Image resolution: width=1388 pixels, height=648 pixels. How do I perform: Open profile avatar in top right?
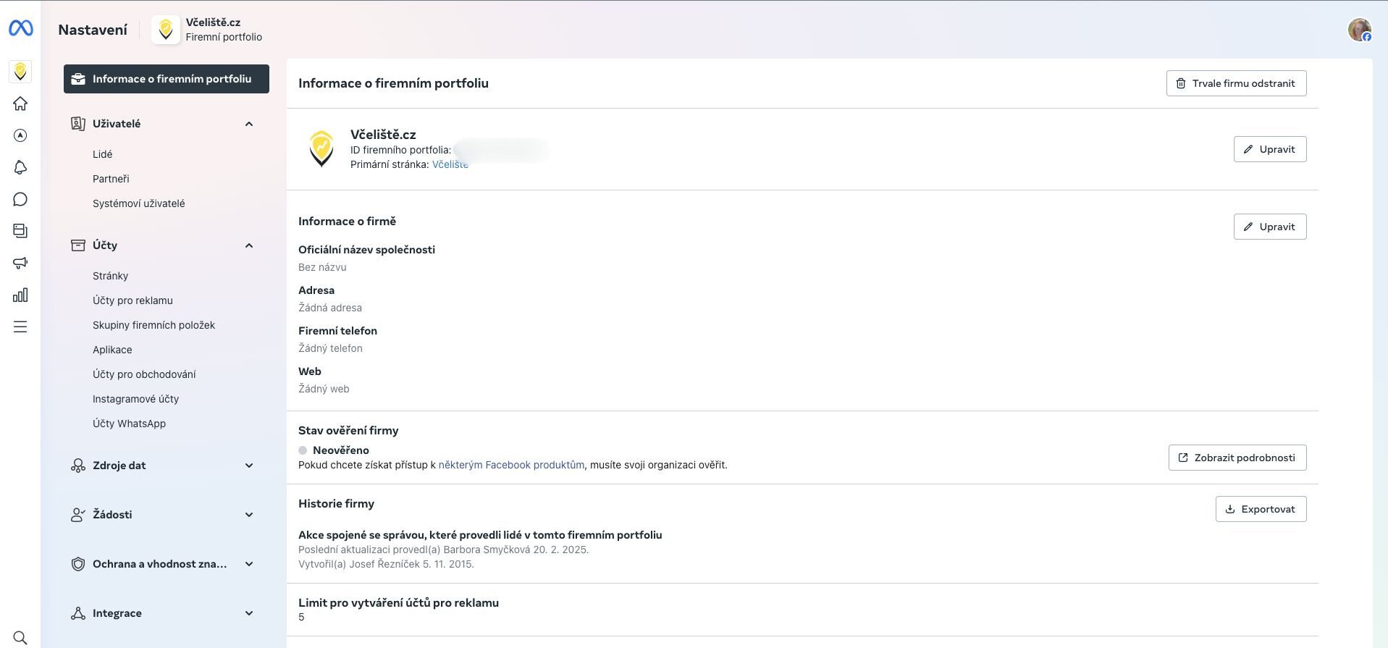pyautogui.click(x=1359, y=30)
